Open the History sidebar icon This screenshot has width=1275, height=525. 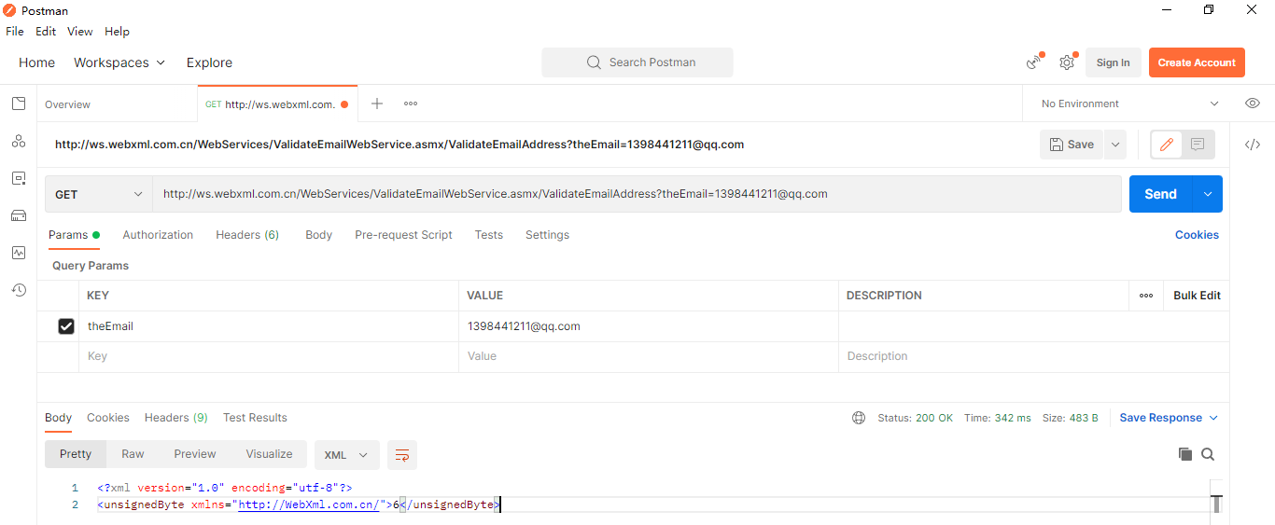(19, 290)
